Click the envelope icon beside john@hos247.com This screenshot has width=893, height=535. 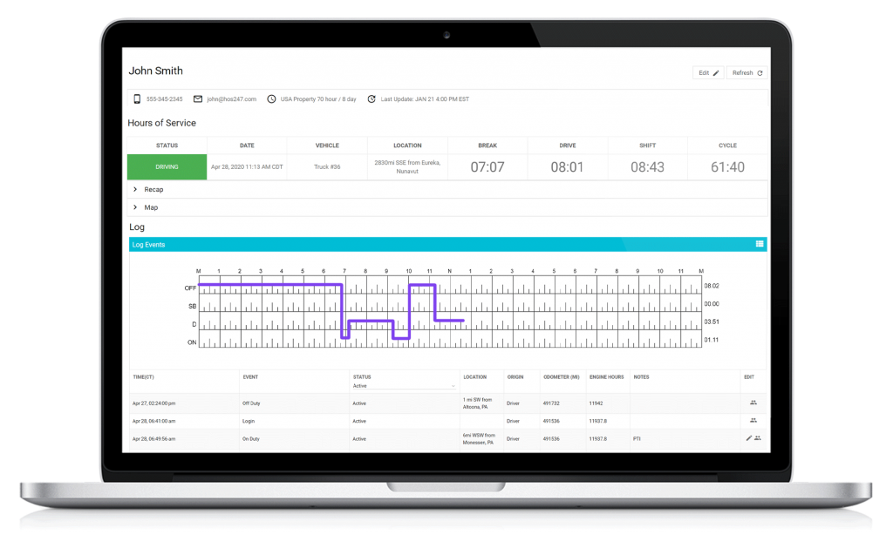[x=196, y=98]
